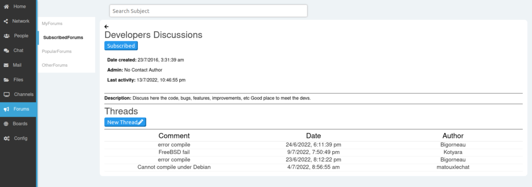Open the Cannot compile under Debian thread

(174, 167)
